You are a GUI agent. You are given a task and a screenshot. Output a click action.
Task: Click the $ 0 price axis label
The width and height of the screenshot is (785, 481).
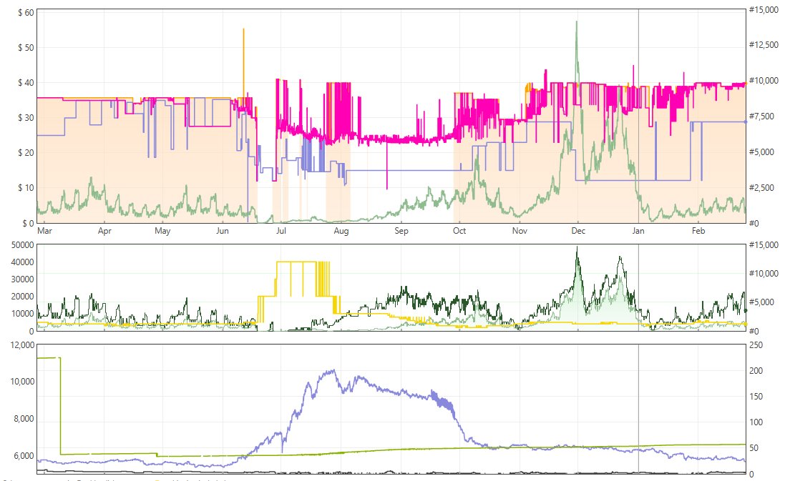28,224
